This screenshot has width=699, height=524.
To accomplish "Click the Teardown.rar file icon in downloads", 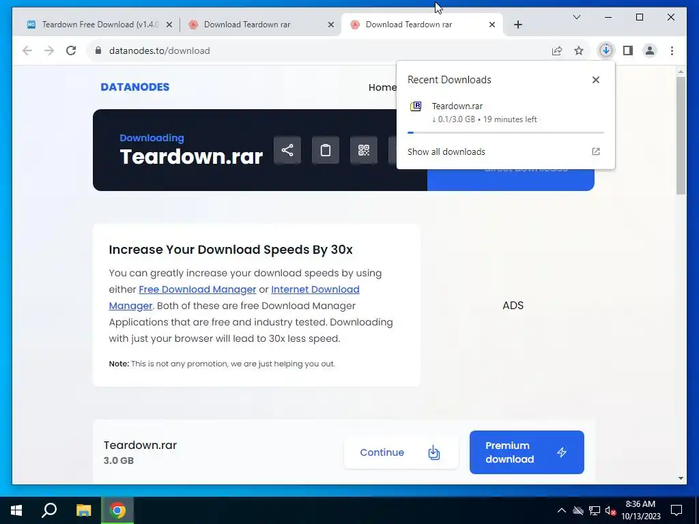I will point(416,106).
